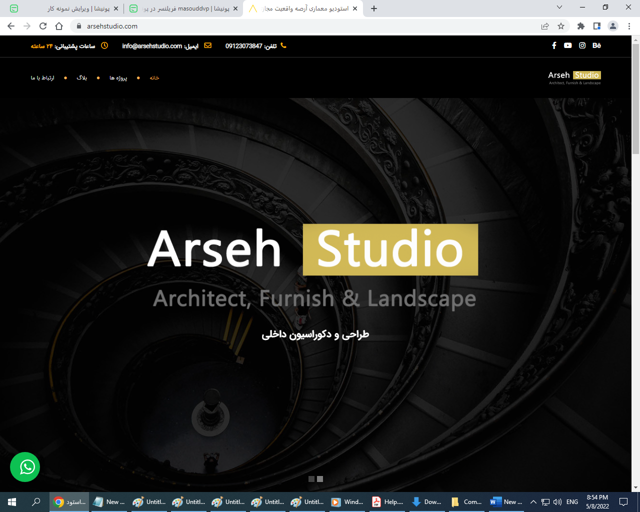The height and width of the screenshot is (512, 640).
Task: Open the tab search dropdown arrow
Action: click(x=559, y=7)
